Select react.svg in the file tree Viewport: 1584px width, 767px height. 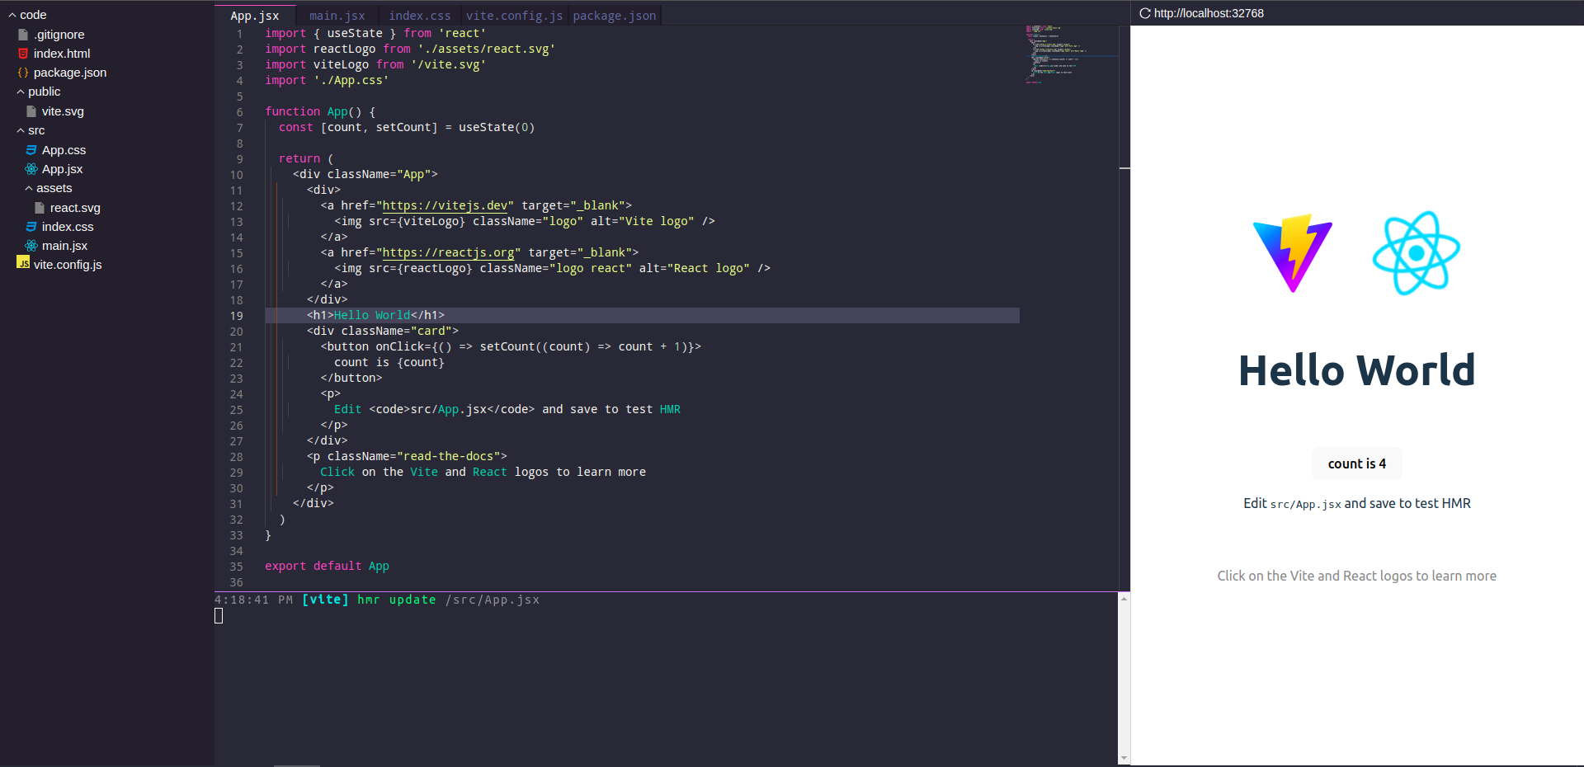tap(75, 208)
